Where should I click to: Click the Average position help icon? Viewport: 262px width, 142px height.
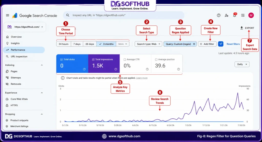[x=178, y=69]
